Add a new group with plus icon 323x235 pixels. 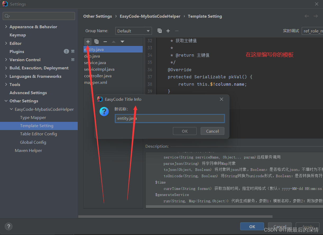[x=168, y=31]
